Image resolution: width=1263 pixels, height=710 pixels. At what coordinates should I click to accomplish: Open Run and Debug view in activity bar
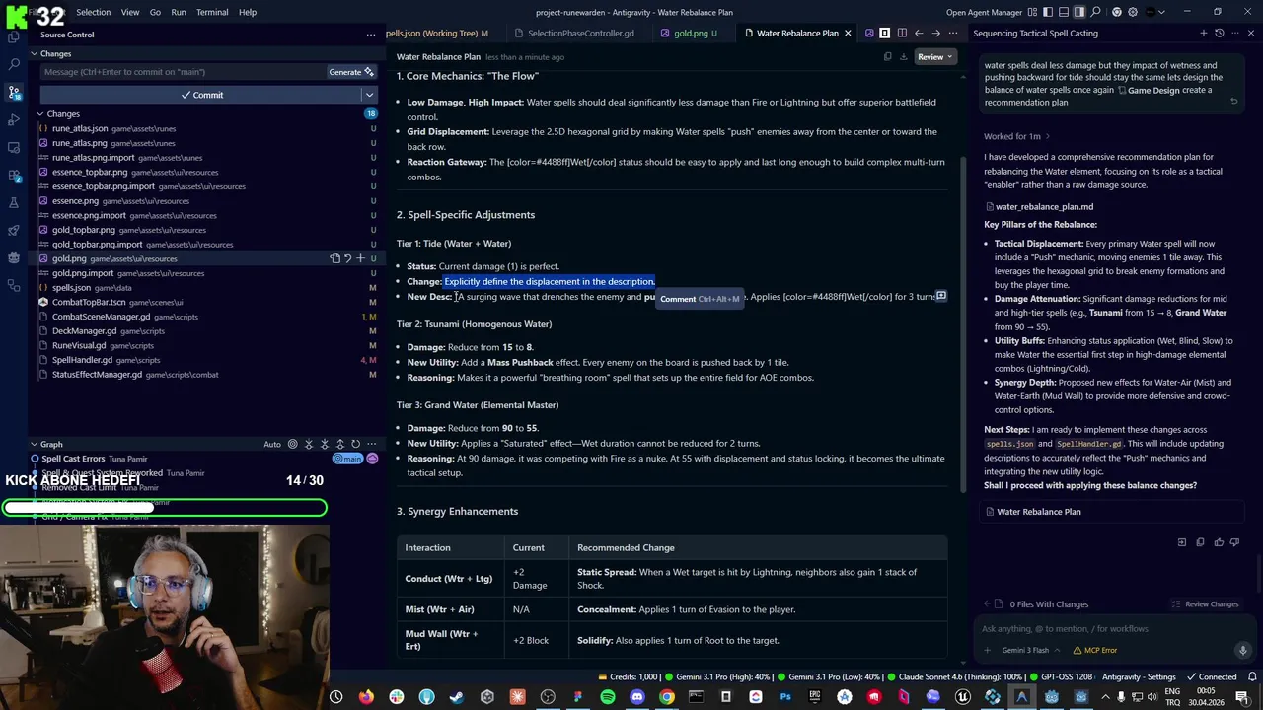tap(14, 119)
